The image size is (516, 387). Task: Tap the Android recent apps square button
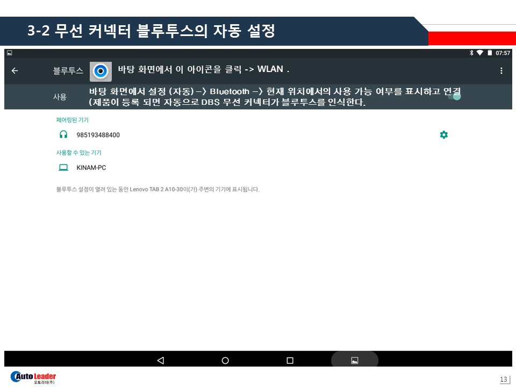(x=290, y=360)
